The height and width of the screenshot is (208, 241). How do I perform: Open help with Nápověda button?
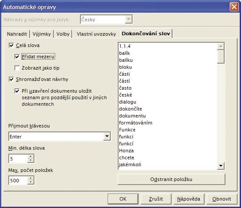click(189, 199)
